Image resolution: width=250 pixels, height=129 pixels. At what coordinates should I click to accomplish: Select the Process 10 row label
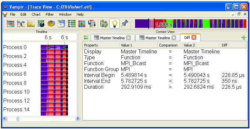click(x=16, y=92)
